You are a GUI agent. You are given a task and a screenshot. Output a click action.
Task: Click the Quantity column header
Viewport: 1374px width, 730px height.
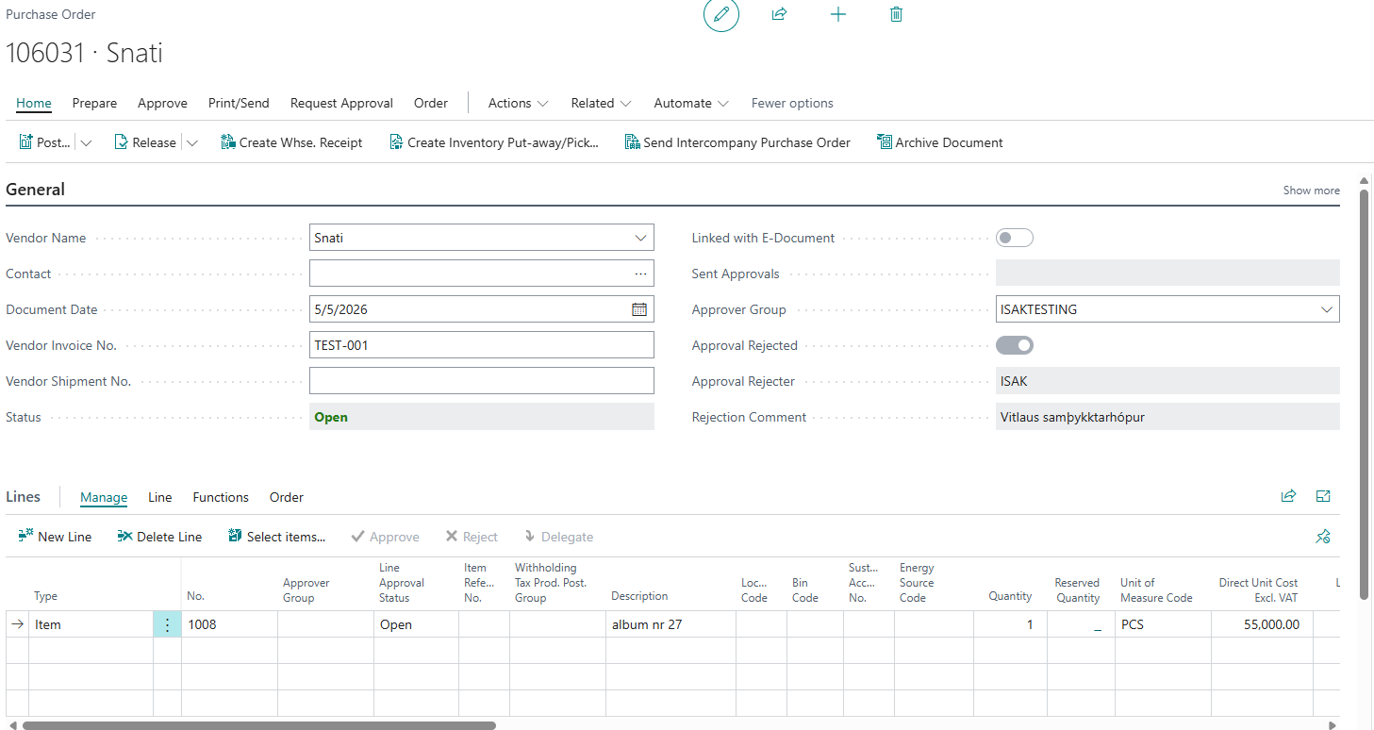pos(1010,596)
